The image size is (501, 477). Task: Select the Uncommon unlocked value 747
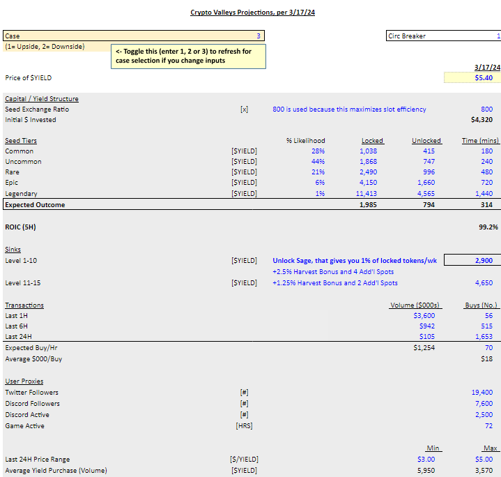[x=429, y=162]
